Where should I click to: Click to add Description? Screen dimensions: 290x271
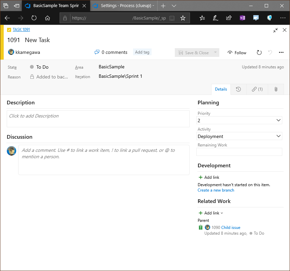click(98, 119)
